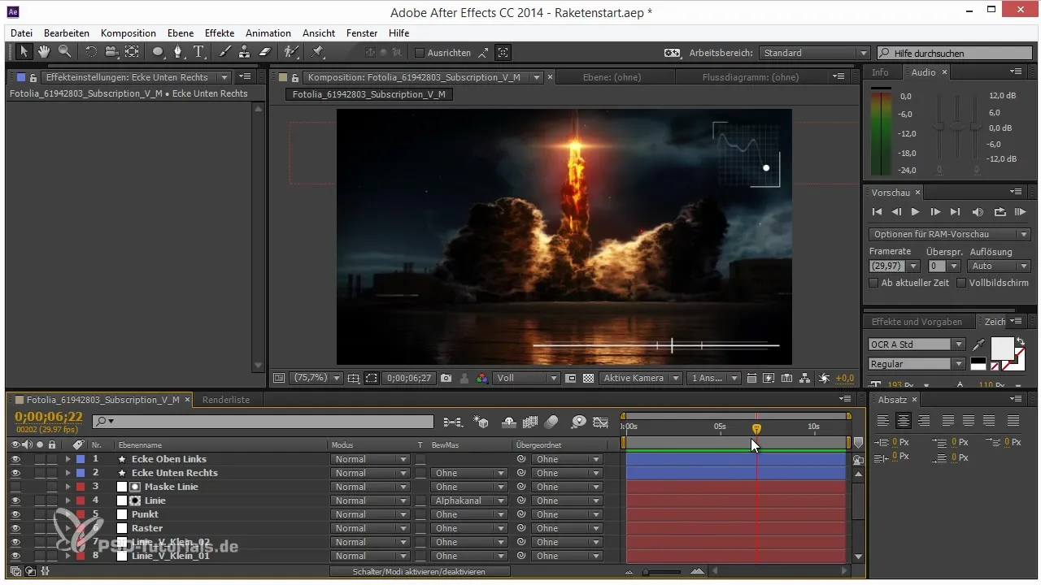Click the graph editor icon in timeline
The image size is (1041, 585).
(x=601, y=422)
